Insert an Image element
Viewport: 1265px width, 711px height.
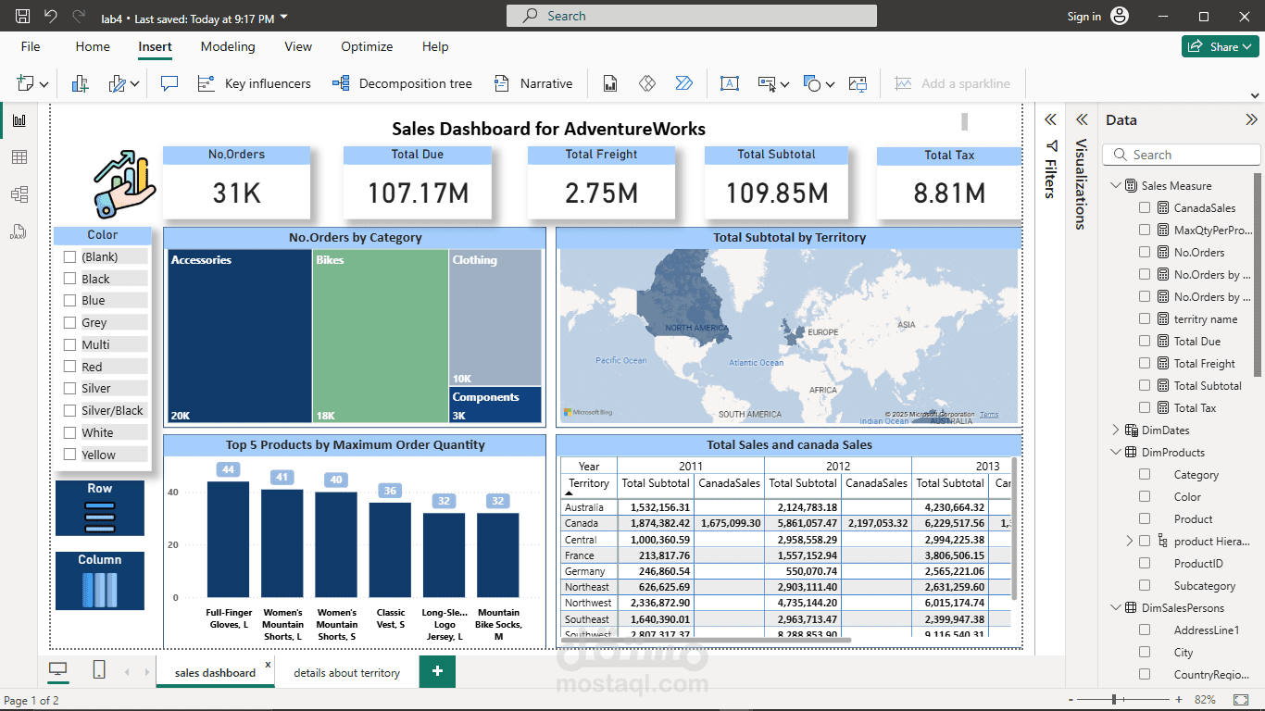coord(858,83)
